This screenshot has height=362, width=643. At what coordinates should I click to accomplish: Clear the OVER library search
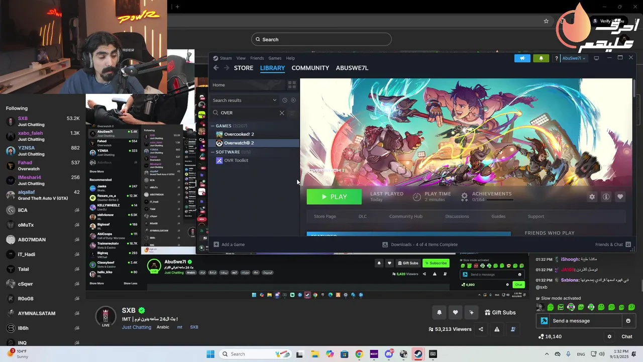pyautogui.click(x=282, y=113)
